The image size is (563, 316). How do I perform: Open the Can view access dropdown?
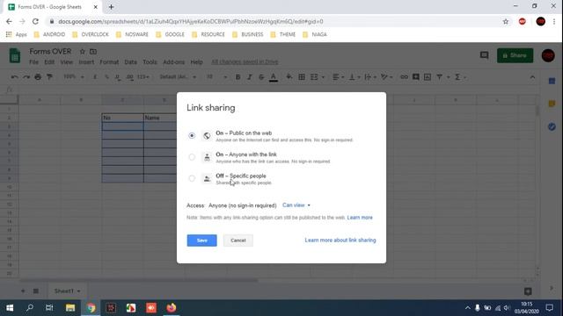click(296, 205)
